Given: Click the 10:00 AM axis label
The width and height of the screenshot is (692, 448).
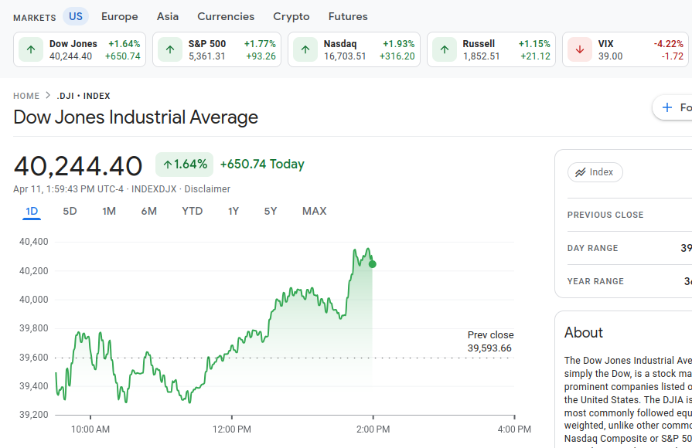Looking at the screenshot, I should tap(90, 429).
